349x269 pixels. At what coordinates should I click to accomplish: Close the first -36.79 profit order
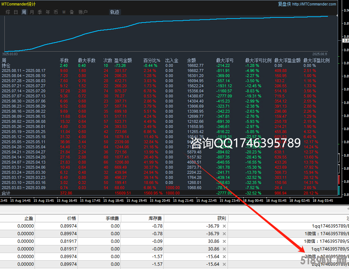[224, 226]
